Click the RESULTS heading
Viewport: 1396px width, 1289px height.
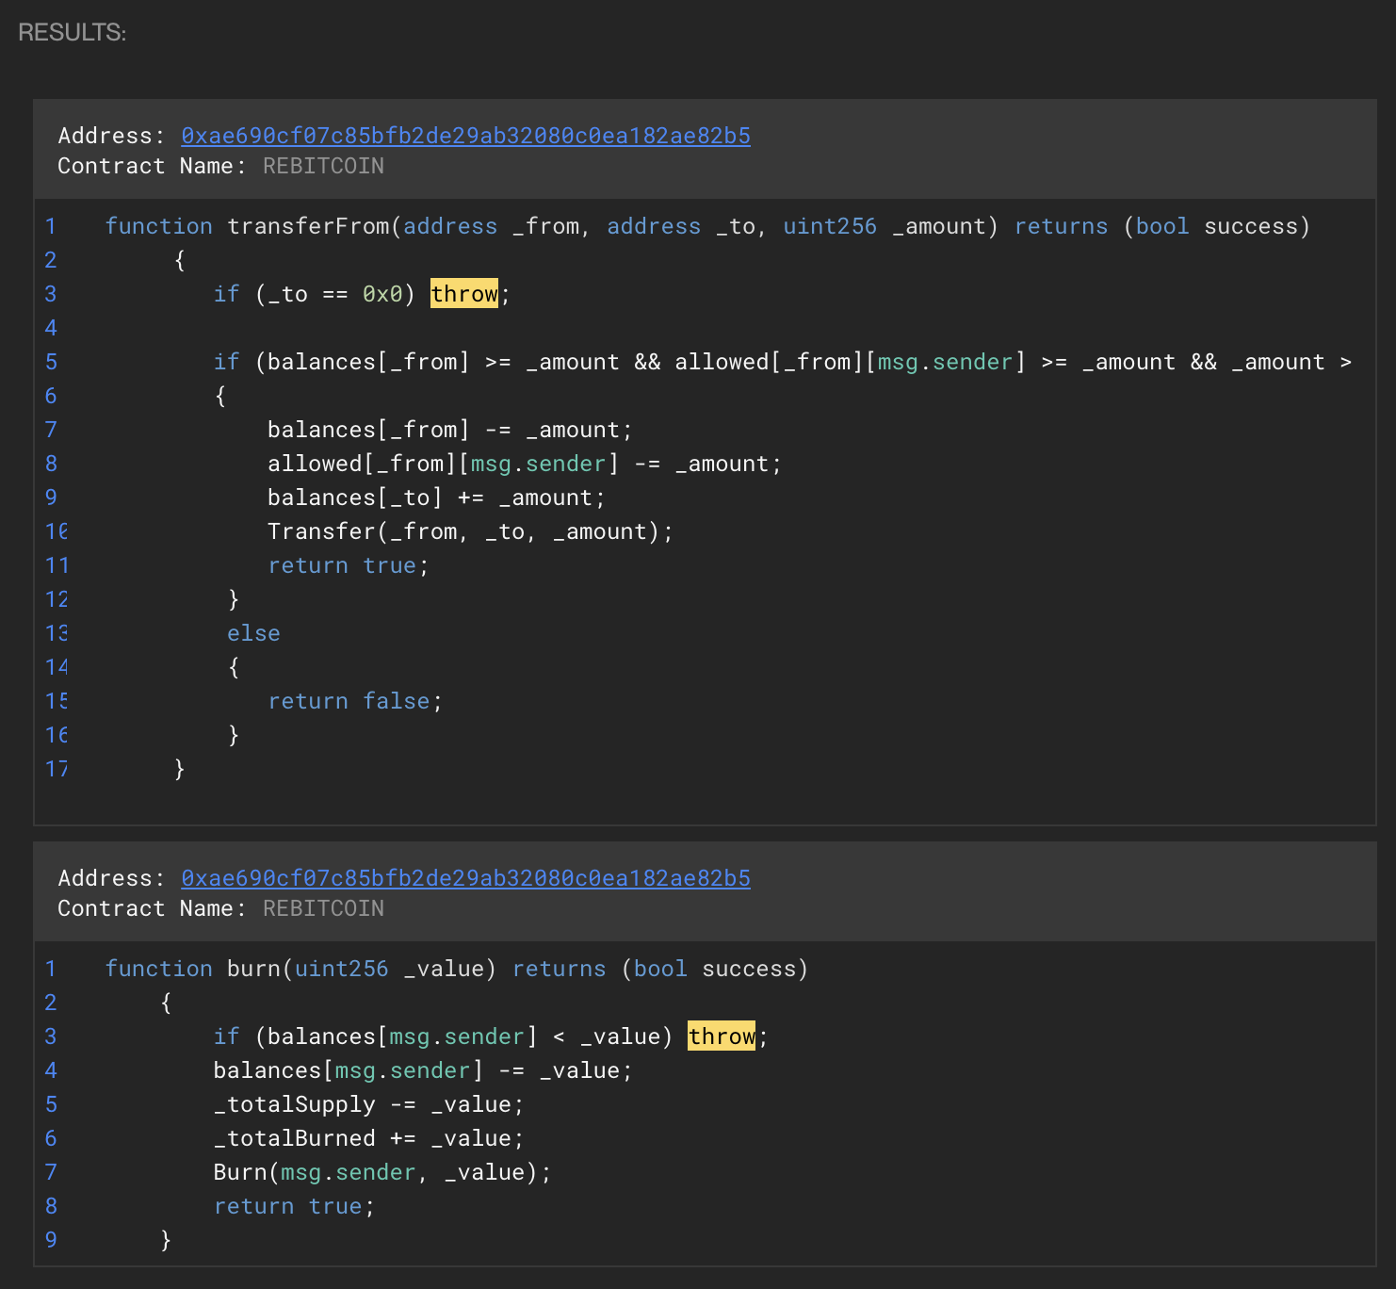click(x=72, y=32)
